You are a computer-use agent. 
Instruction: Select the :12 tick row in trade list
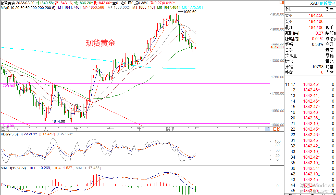(x=310, y=90)
